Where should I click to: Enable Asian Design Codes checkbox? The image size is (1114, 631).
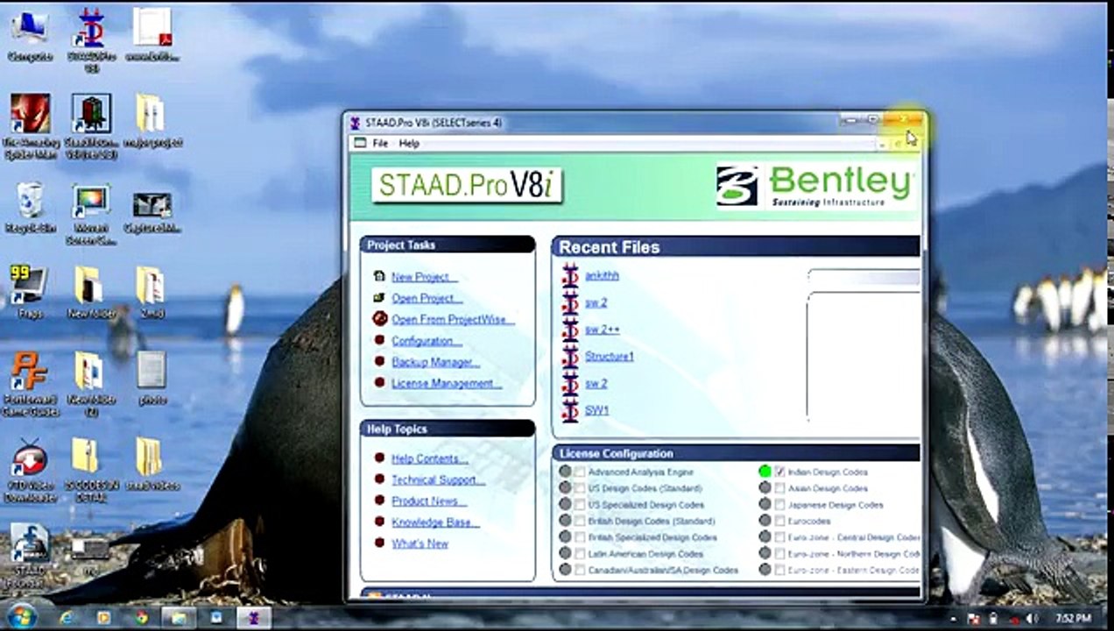click(x=779, y=488)
